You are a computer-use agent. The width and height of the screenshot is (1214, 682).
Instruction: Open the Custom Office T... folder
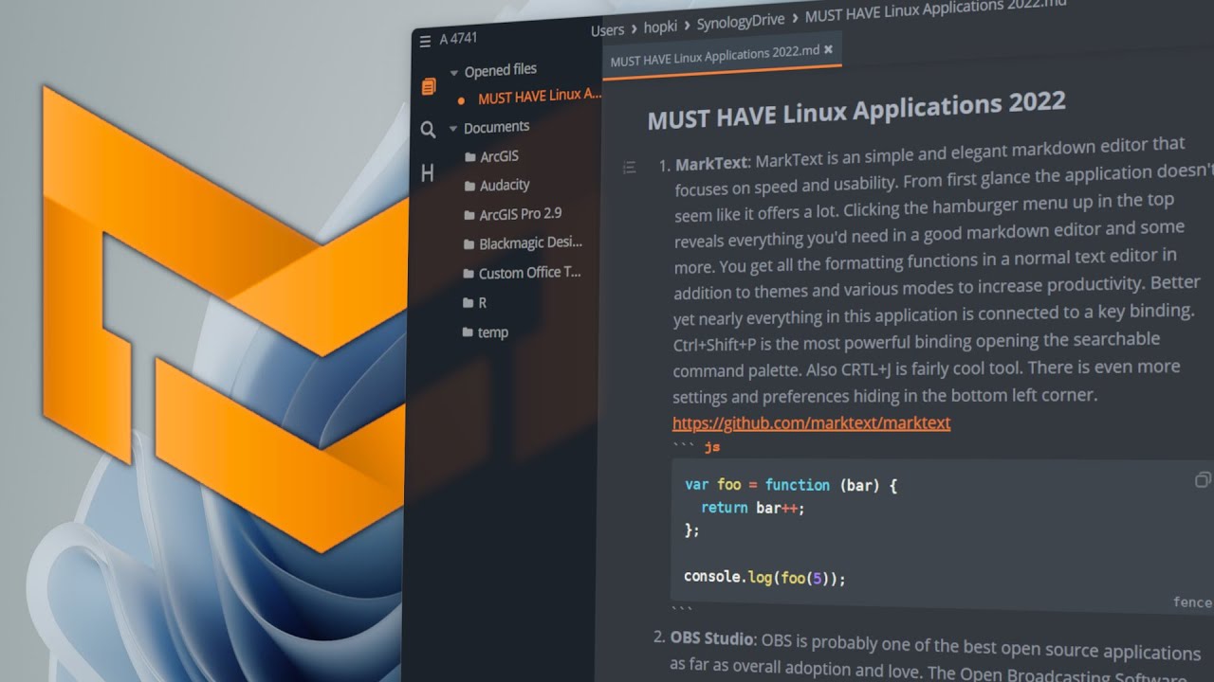(x=529, y=273)
